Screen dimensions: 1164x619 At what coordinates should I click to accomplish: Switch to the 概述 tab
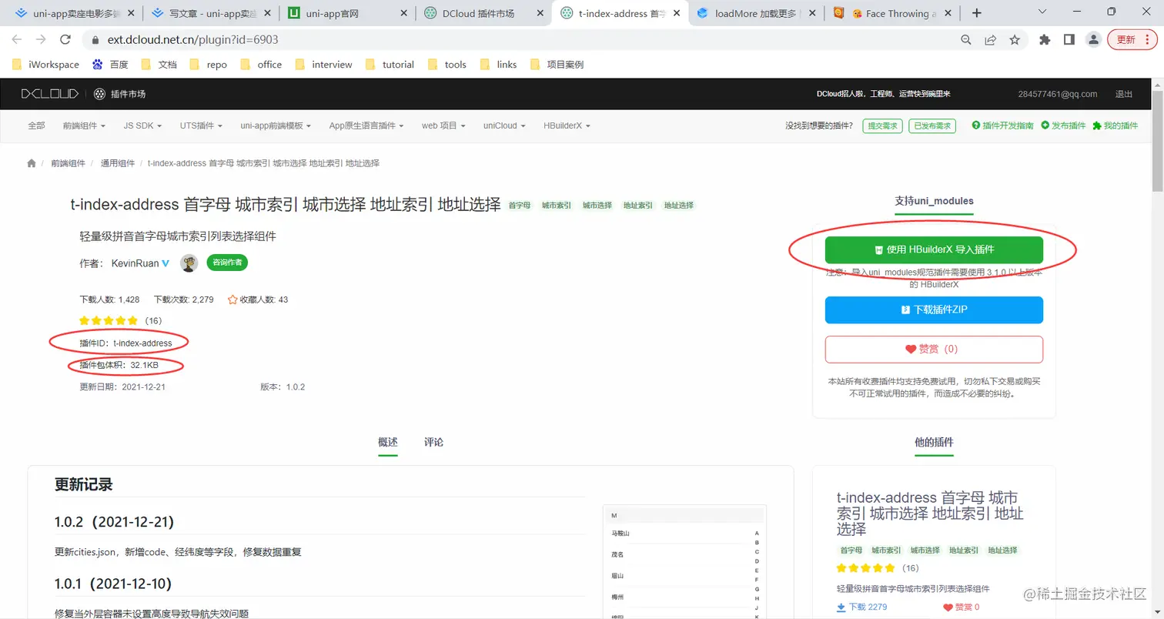pos(388,442)
